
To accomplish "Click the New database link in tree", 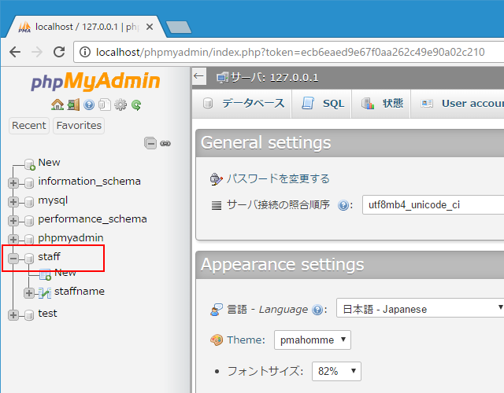I will click(49, 163).
